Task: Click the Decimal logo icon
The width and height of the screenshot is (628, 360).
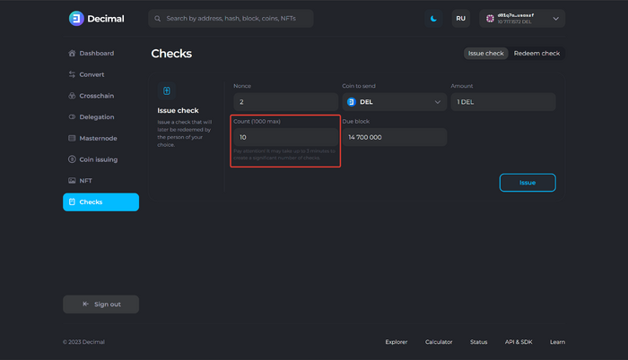Action: [x=76, y=19]
